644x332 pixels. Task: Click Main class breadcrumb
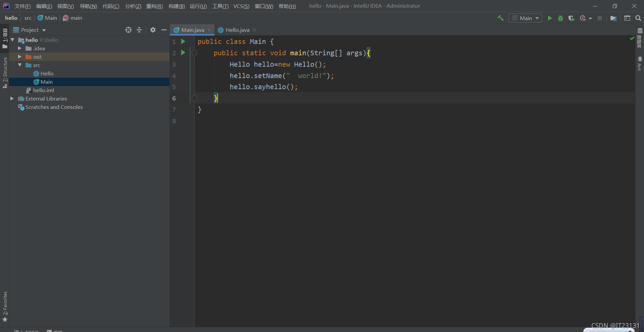47,18
